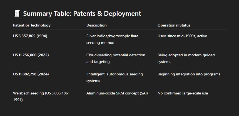Image resolution: width=239 pixels, height=116 pixels.
Task: Select the 'Patent or Technology' column header
Action: tap(32, 25)
